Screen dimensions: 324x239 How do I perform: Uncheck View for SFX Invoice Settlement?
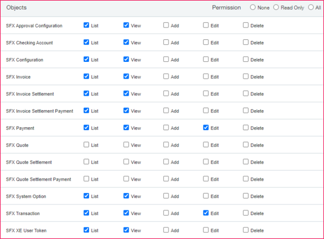pos(126,94)
